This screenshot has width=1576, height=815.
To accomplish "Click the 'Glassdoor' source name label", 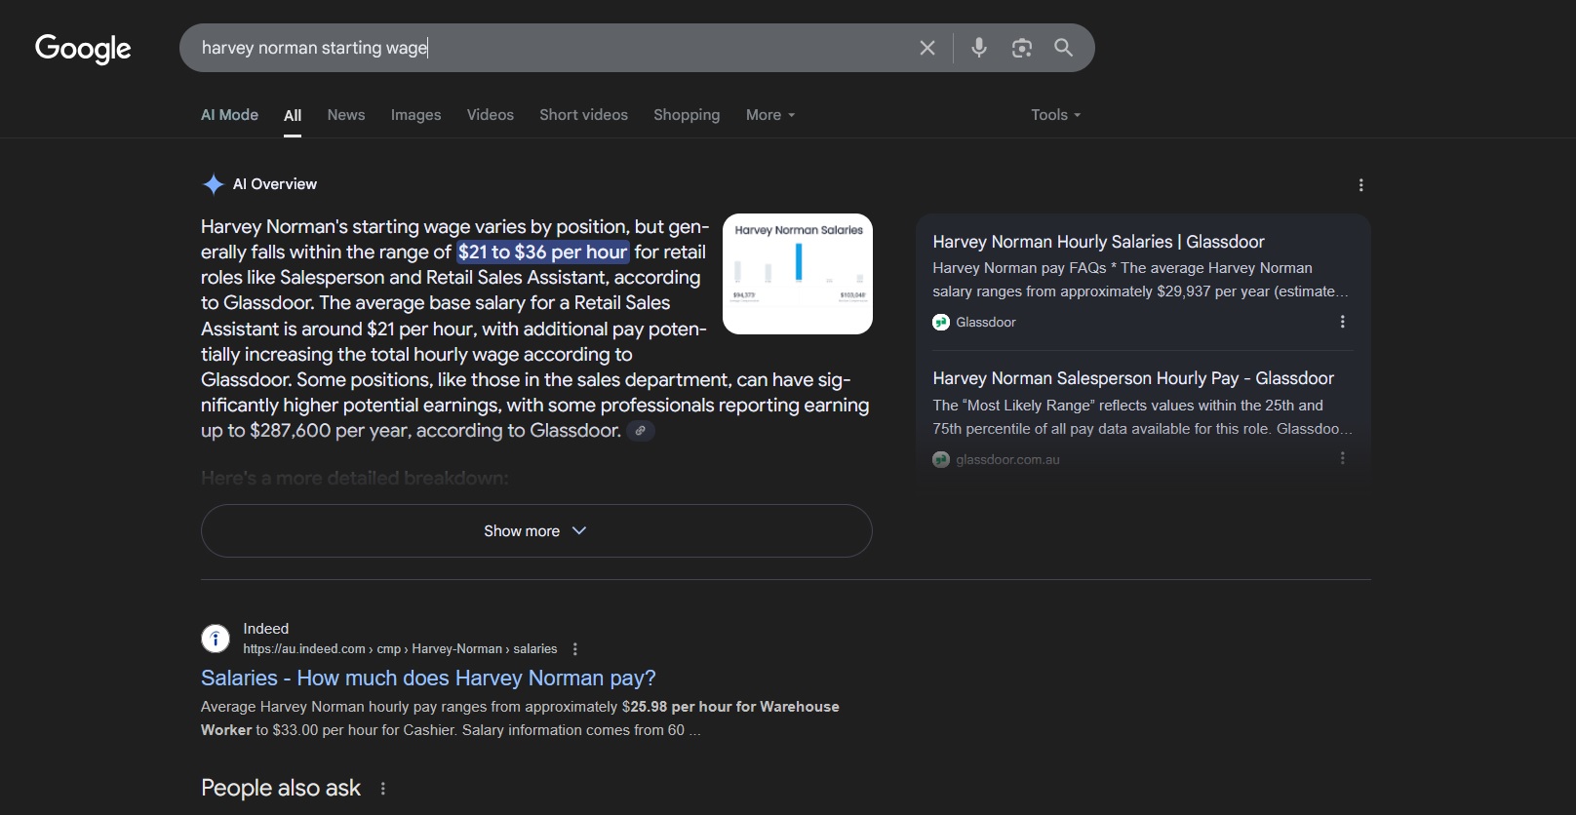I will [x=986, y=322].
